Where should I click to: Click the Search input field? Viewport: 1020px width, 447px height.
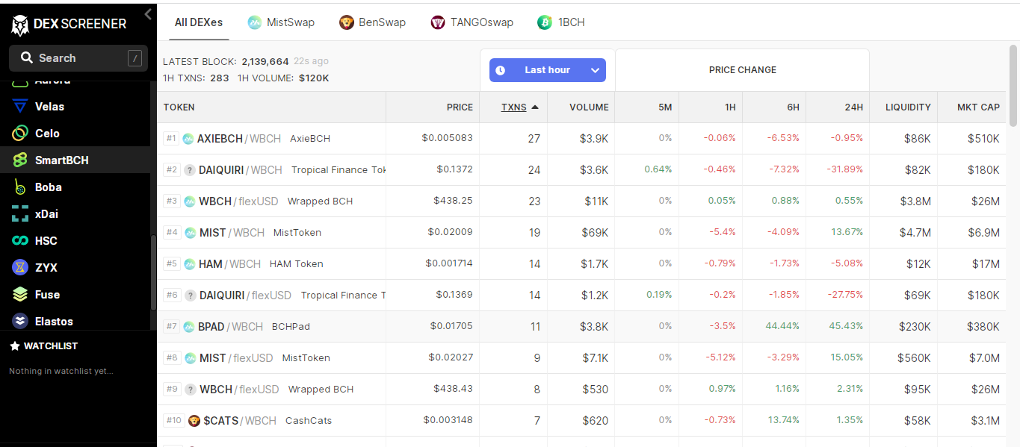click(x=78, y=58)
